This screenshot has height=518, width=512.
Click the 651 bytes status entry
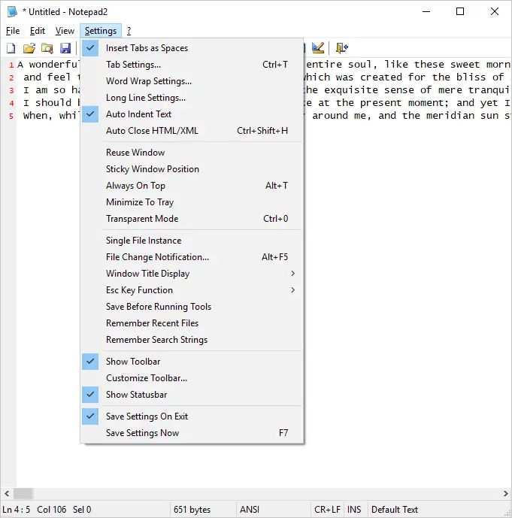pyautogui.click(x=192, y=510)
